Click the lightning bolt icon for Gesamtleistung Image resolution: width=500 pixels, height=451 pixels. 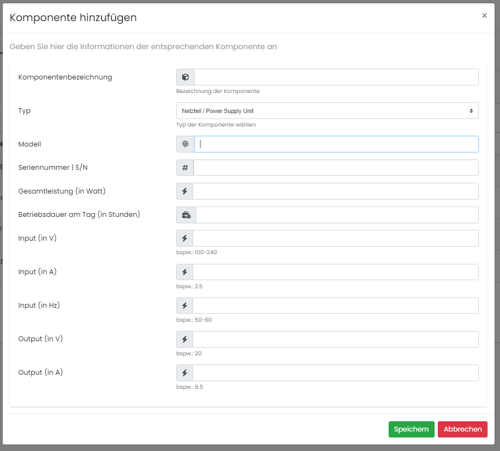coord(184,191)
